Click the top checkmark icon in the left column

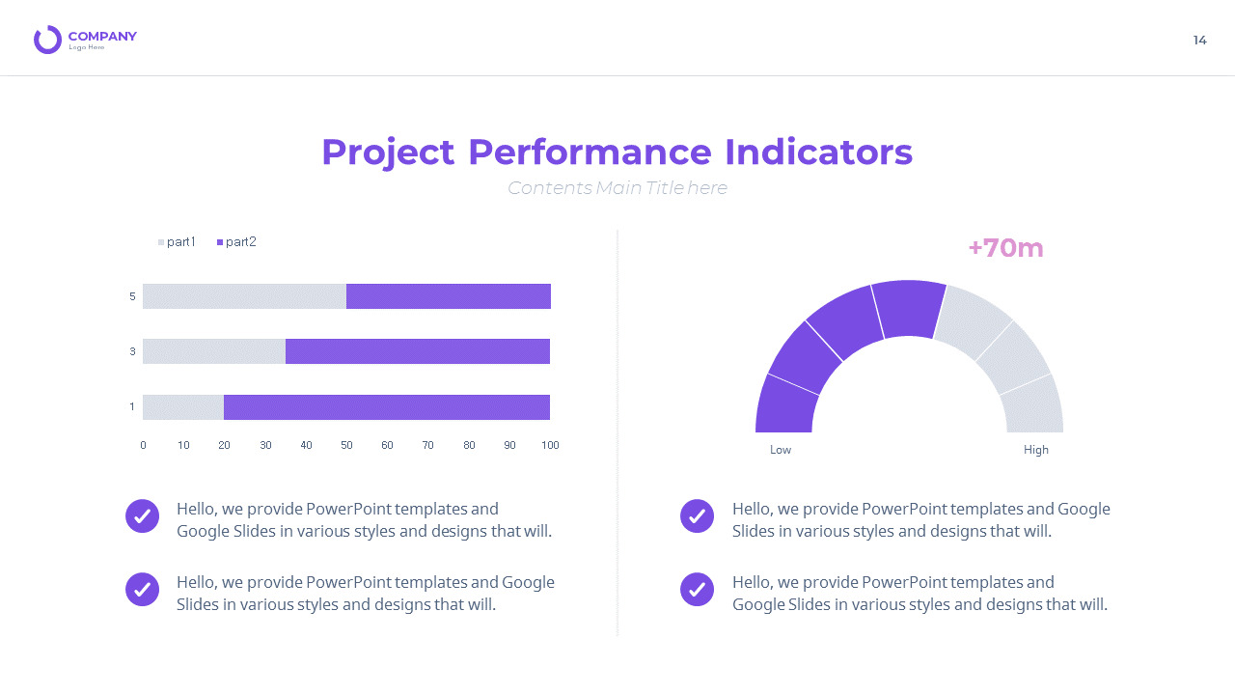pyautogui.click(x=142, y=516)
